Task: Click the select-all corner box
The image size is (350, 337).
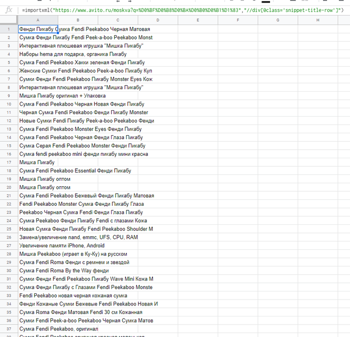Action: point(8,20)
